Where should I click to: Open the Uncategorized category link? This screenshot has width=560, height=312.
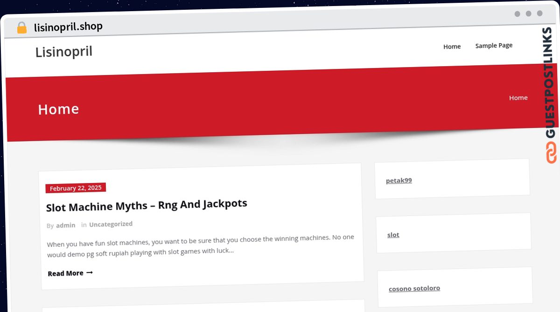[x=111, y=224]
